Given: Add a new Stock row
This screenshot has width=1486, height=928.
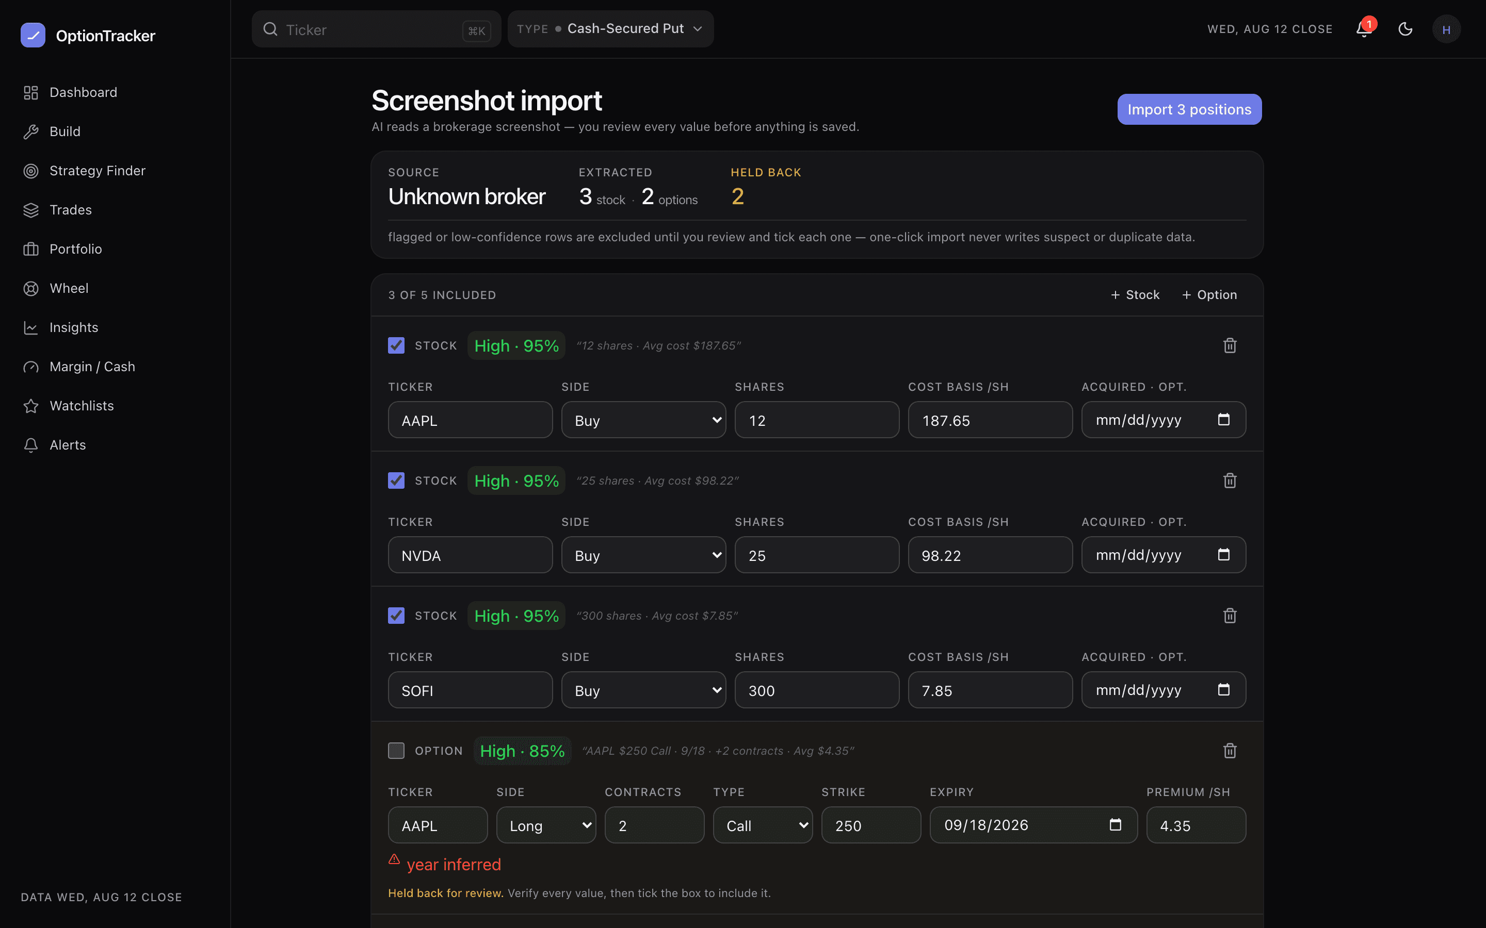Looking at the screenshot, I should point(1135,295).
